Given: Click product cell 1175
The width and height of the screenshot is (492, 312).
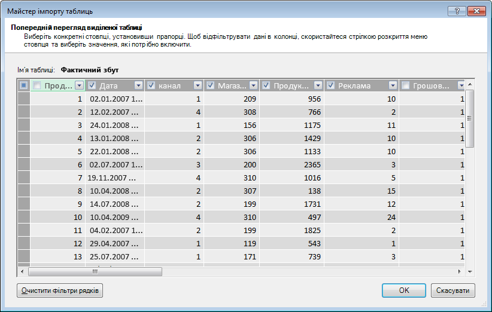Looking at the screenshot, I should tap(292, 125).
